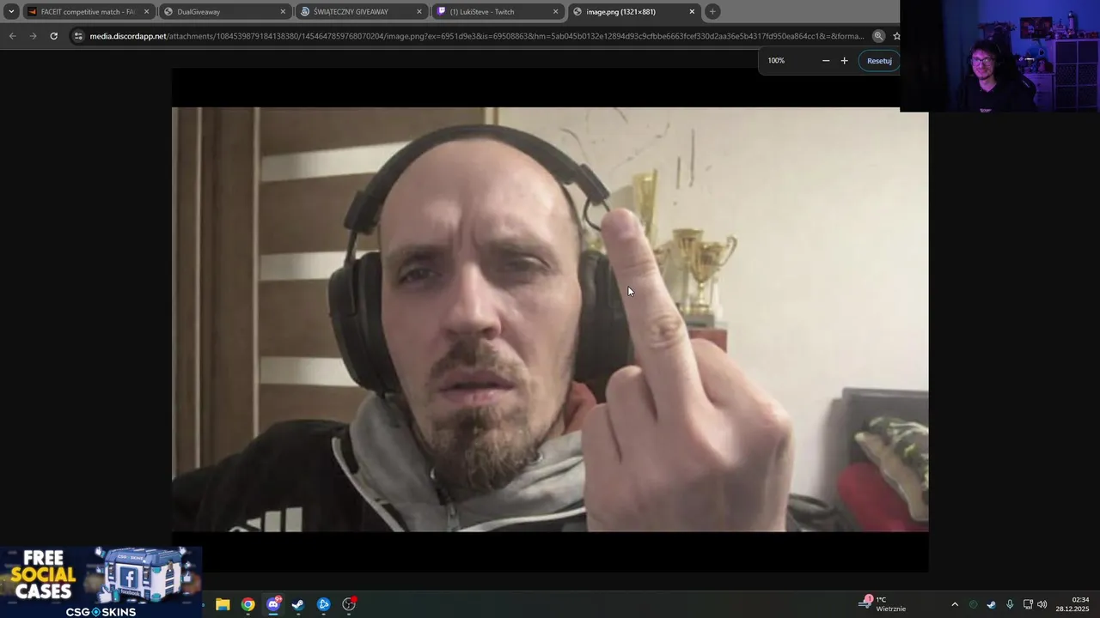Close the LukiSteve Twitch tab
The width and height of the screenshot is (1100, 618).
[555, 12]
